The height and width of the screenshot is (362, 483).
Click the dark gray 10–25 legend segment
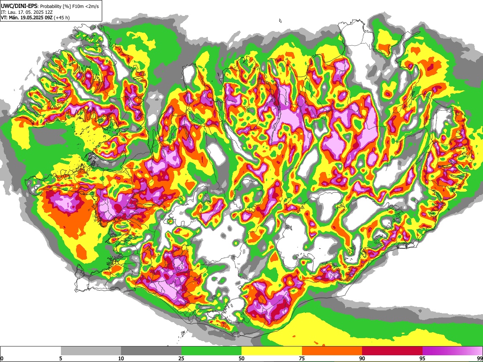tap(151, 351)
